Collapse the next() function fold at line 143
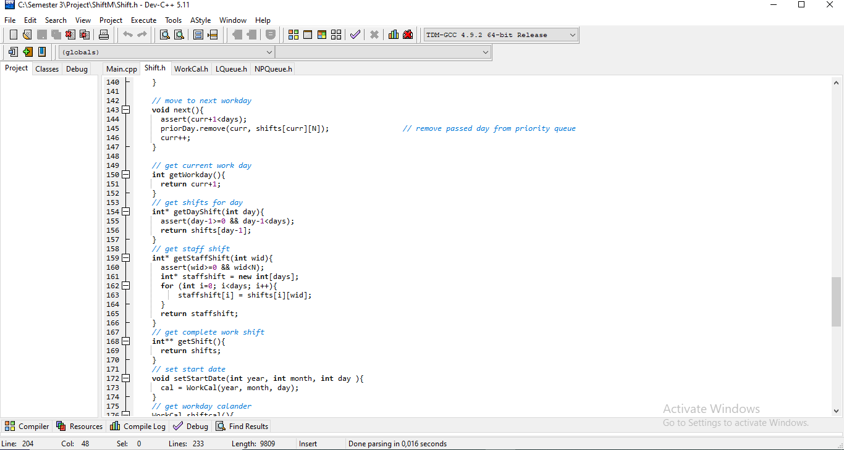The width and height of the screenshot is (844, 450). [126, 110]
